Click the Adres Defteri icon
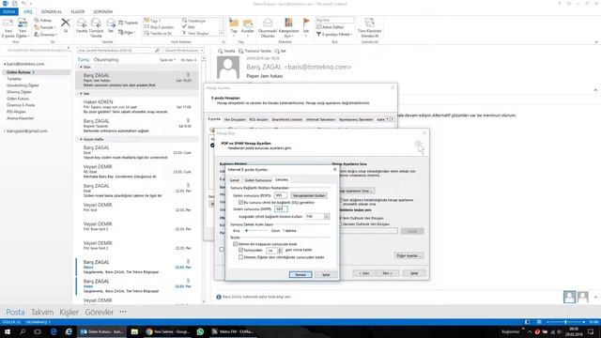Screen dimensions: 601x338 [319, 27]
